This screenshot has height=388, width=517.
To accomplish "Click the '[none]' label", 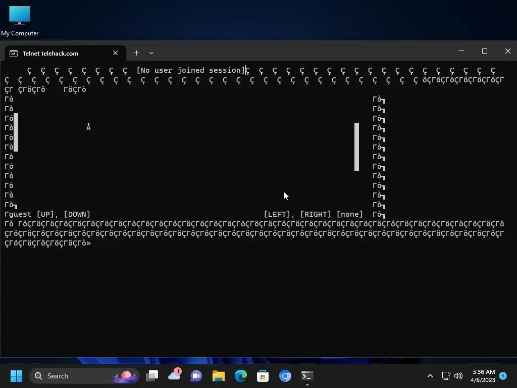I will [x=349, y=214].
